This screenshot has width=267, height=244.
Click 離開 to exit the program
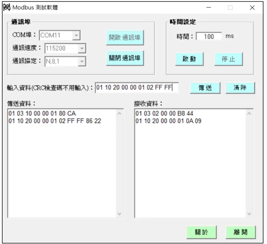[240, 231]
